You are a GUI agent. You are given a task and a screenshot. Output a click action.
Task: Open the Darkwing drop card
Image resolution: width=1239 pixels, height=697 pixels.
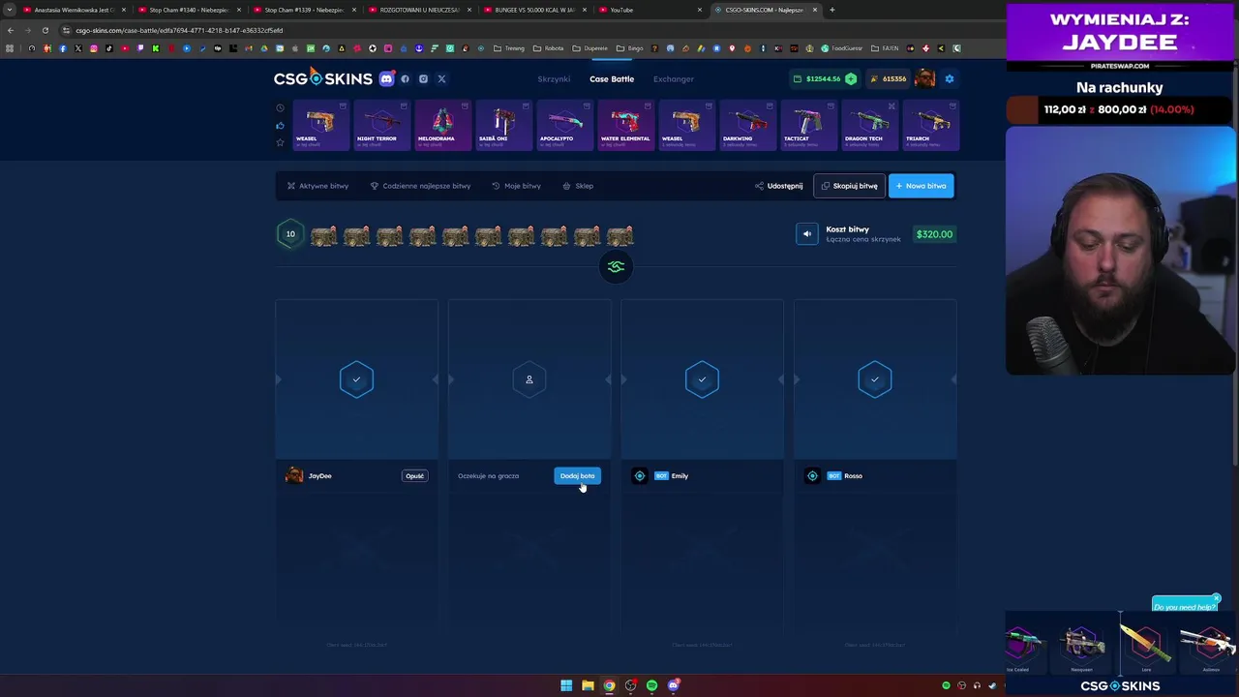click(x=747, y=126)
